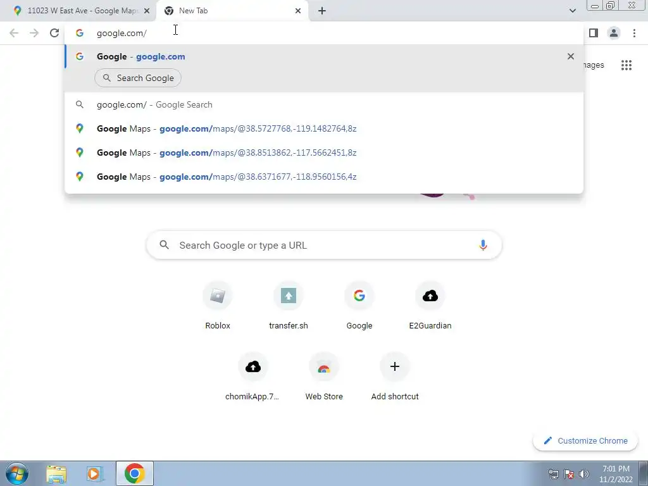Remove the Google - google.com suggestion
Image resolution: width=648 pixels, height=486 pixels.
(x=571, y=56)
